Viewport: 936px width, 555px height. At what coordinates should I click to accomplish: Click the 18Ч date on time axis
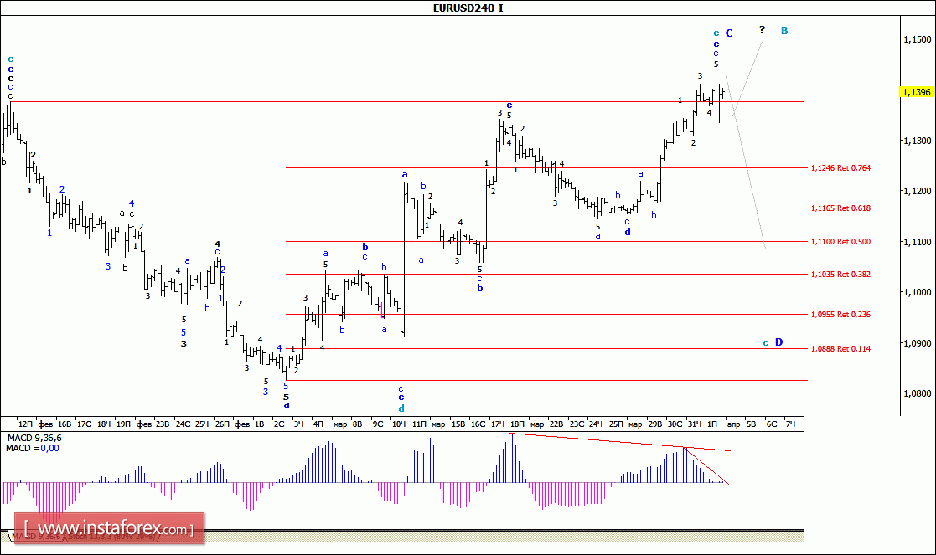pos(104,424)
